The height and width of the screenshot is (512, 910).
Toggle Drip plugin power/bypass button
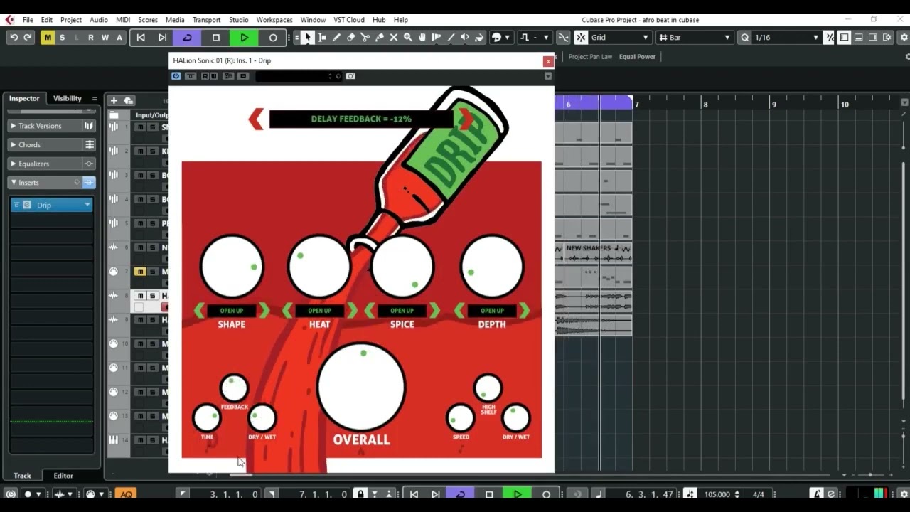pyautogui.click(x=176, y=76)
